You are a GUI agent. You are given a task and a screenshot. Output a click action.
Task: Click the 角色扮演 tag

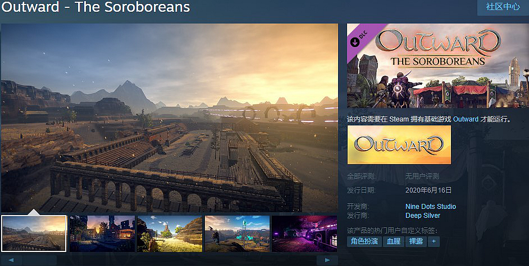coord(364,241)
